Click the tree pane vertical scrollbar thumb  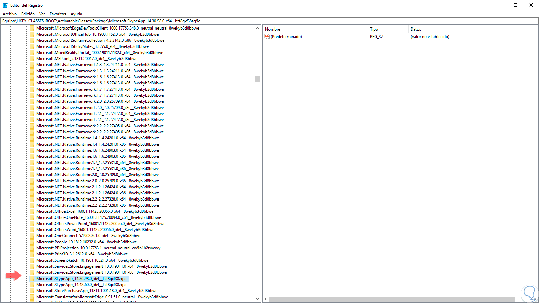tap(257, 79)
